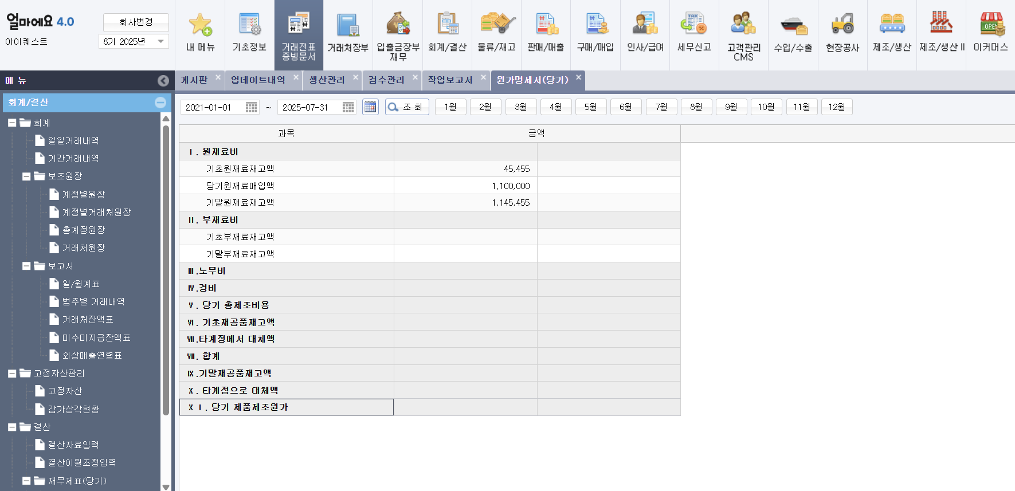
Task: Open the 회계/결산 toolbar icon
Action: (447, 24)
